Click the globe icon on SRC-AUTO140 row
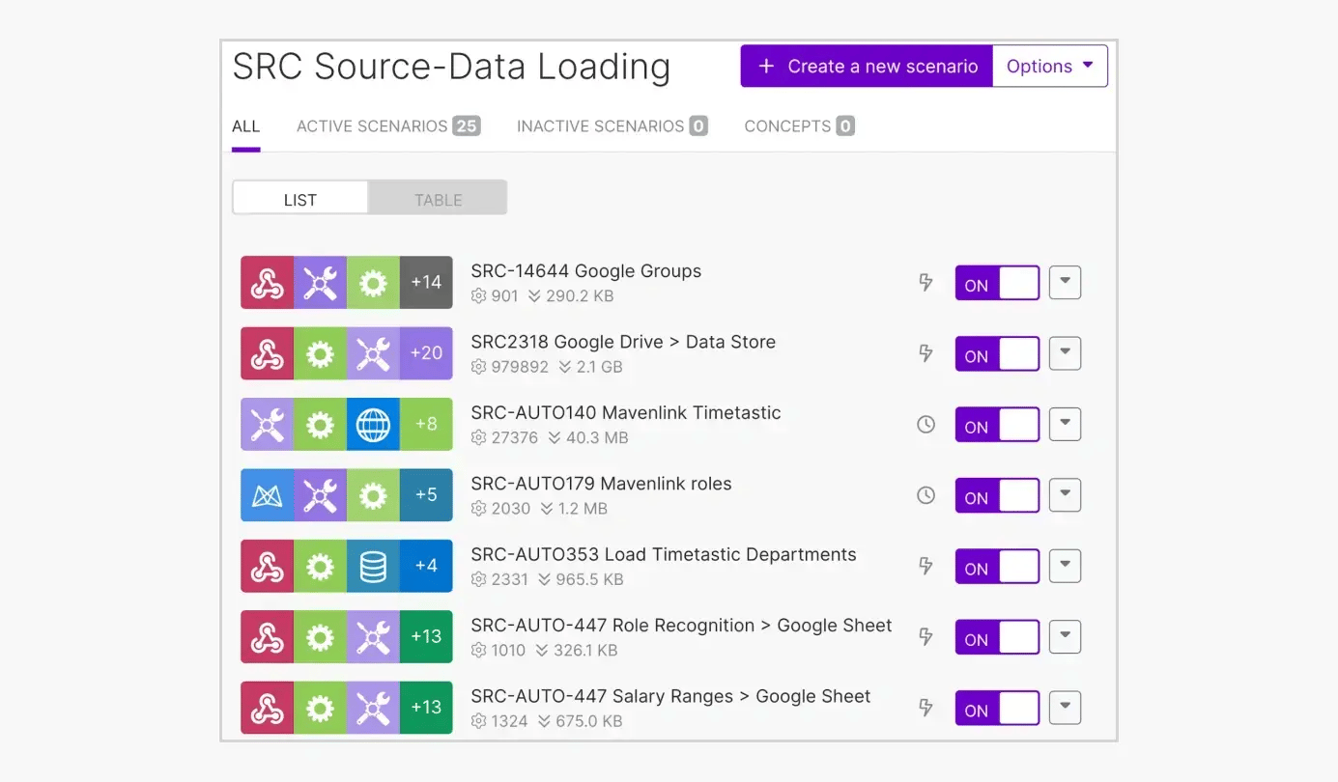The width and height of the screenshot is (1338, 782). [x=373, y=424]
